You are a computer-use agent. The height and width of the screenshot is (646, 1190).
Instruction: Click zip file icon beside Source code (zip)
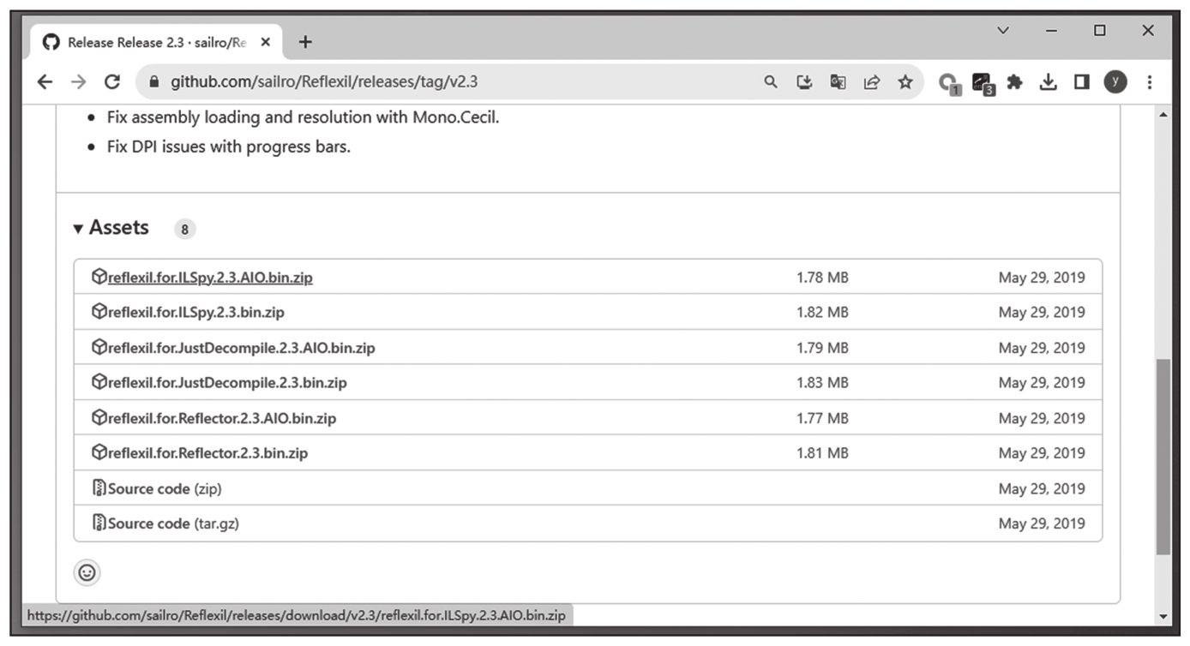point(99,488)
